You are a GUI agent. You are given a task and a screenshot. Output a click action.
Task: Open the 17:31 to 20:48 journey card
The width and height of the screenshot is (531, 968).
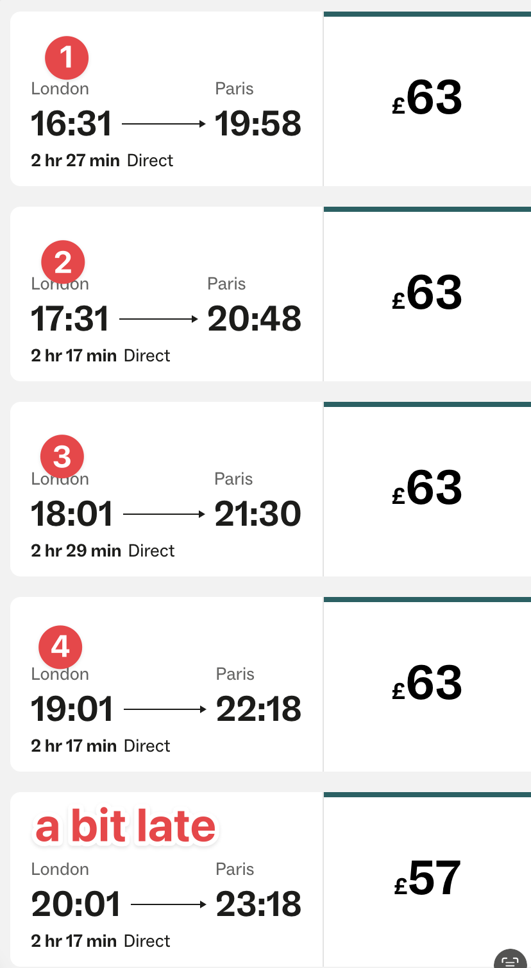(167, 294)
